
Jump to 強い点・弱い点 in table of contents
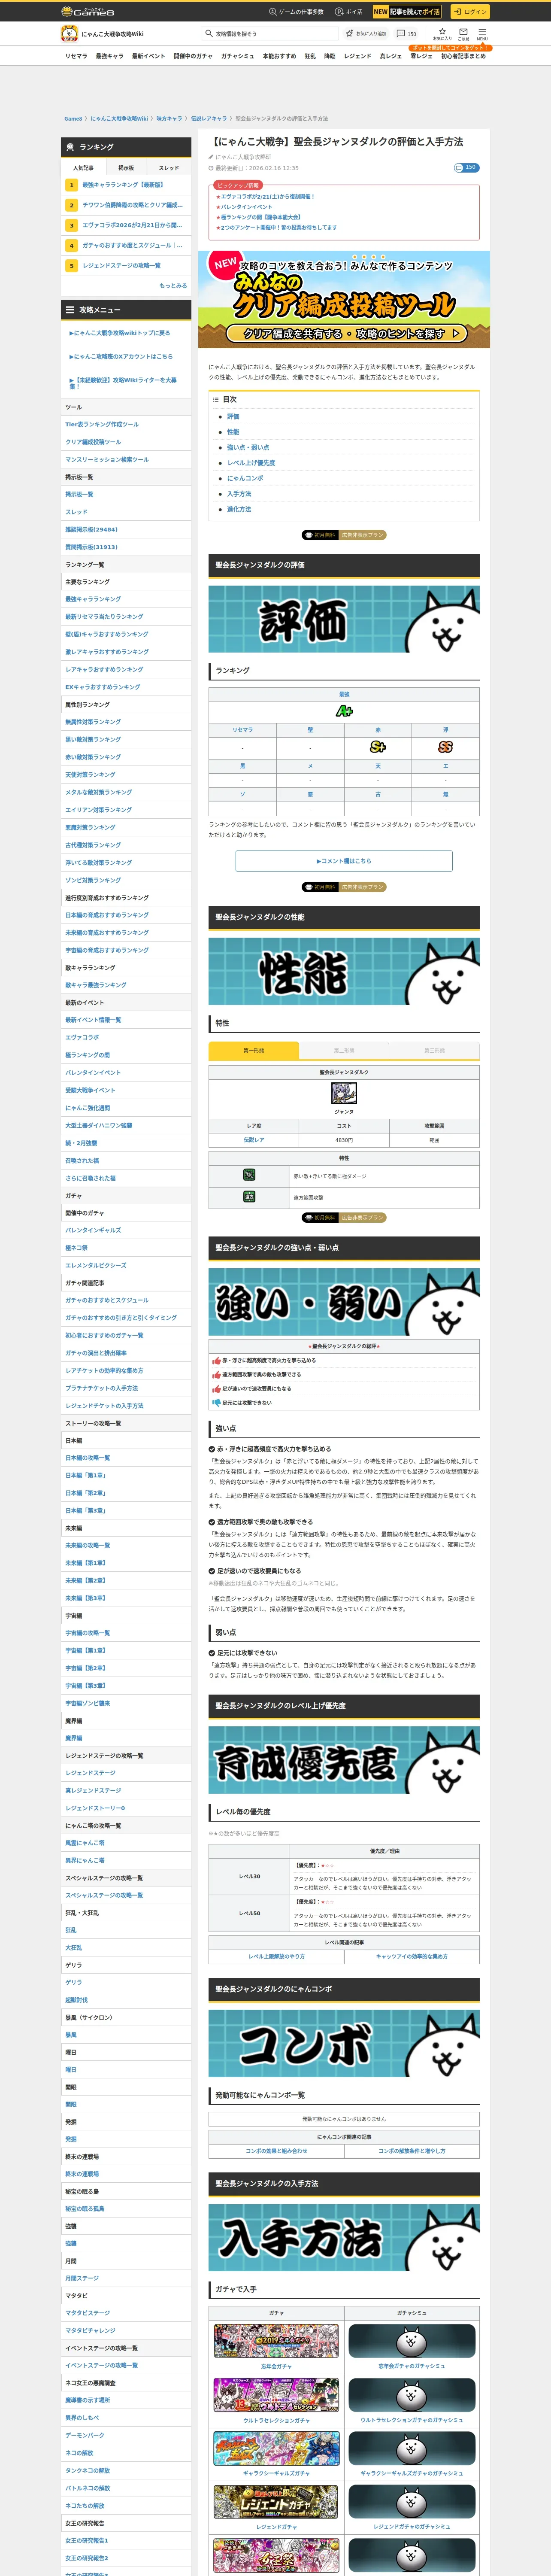pos(248,447)
